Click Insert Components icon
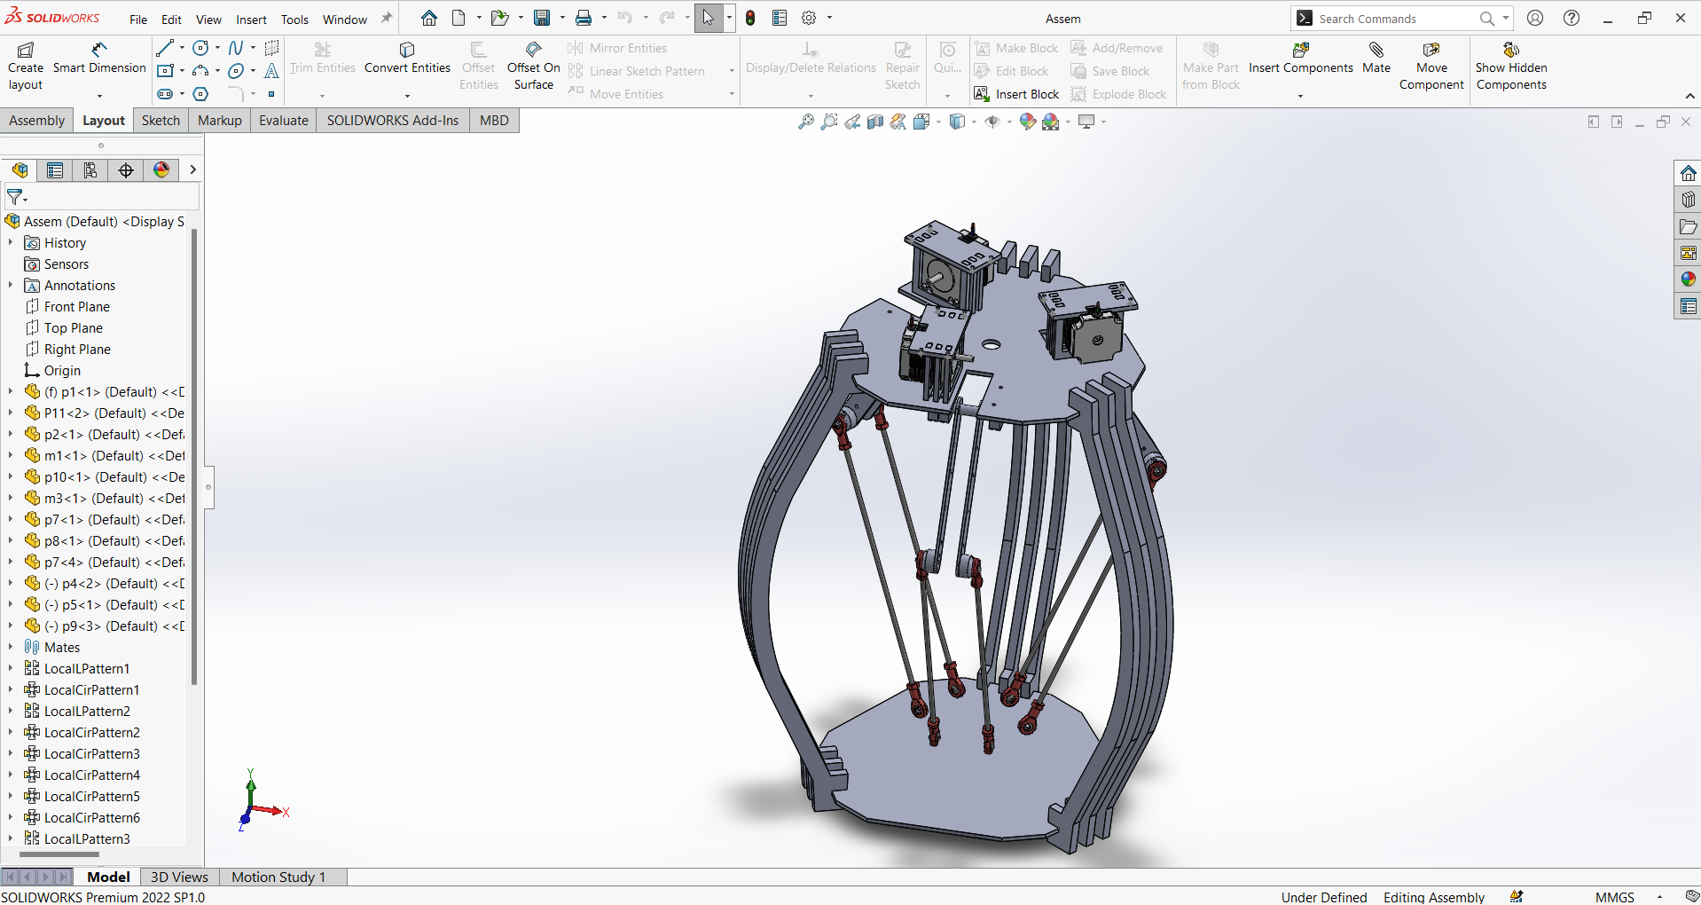 [x=1301, y=50]
